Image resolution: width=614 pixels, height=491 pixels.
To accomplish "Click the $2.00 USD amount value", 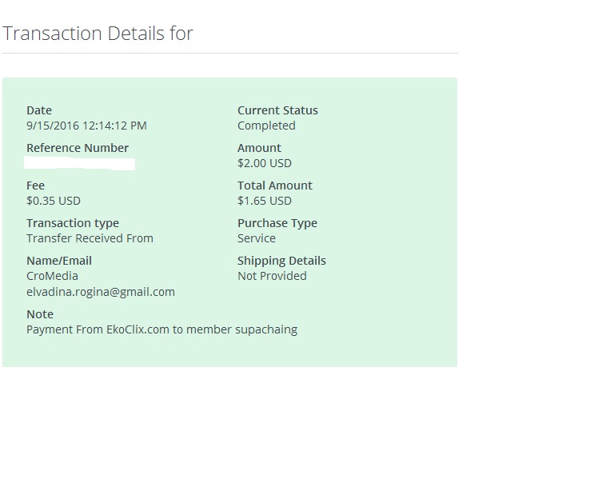I will 265,163.
